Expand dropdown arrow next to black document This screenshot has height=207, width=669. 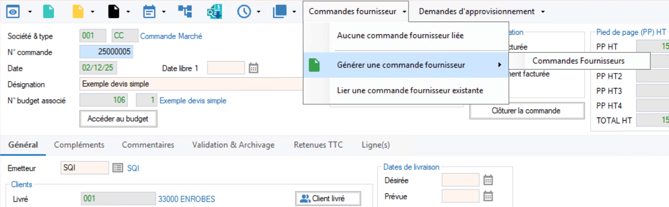pyautogui.click(x=128, y=11)
